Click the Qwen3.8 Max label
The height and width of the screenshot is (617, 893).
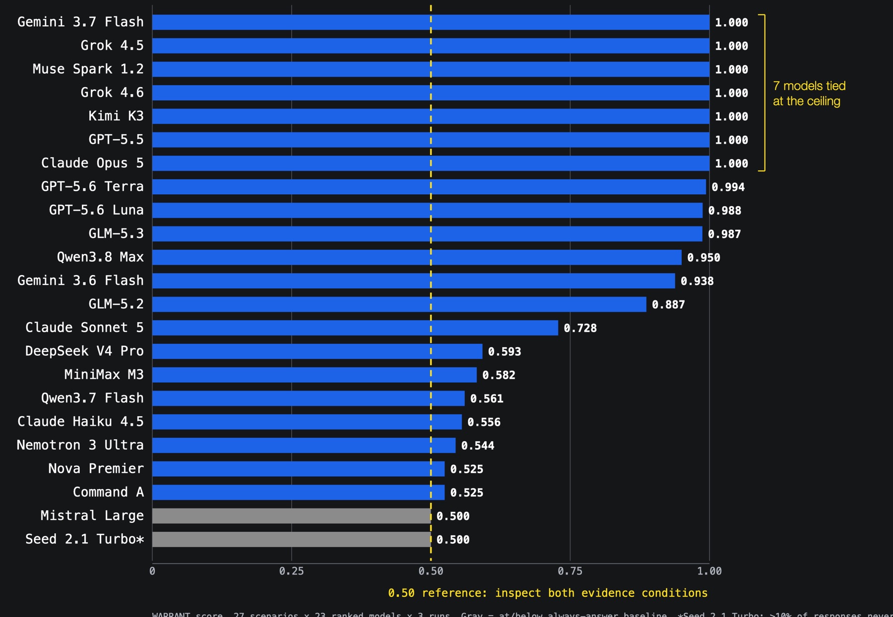(x=100, y=257)
